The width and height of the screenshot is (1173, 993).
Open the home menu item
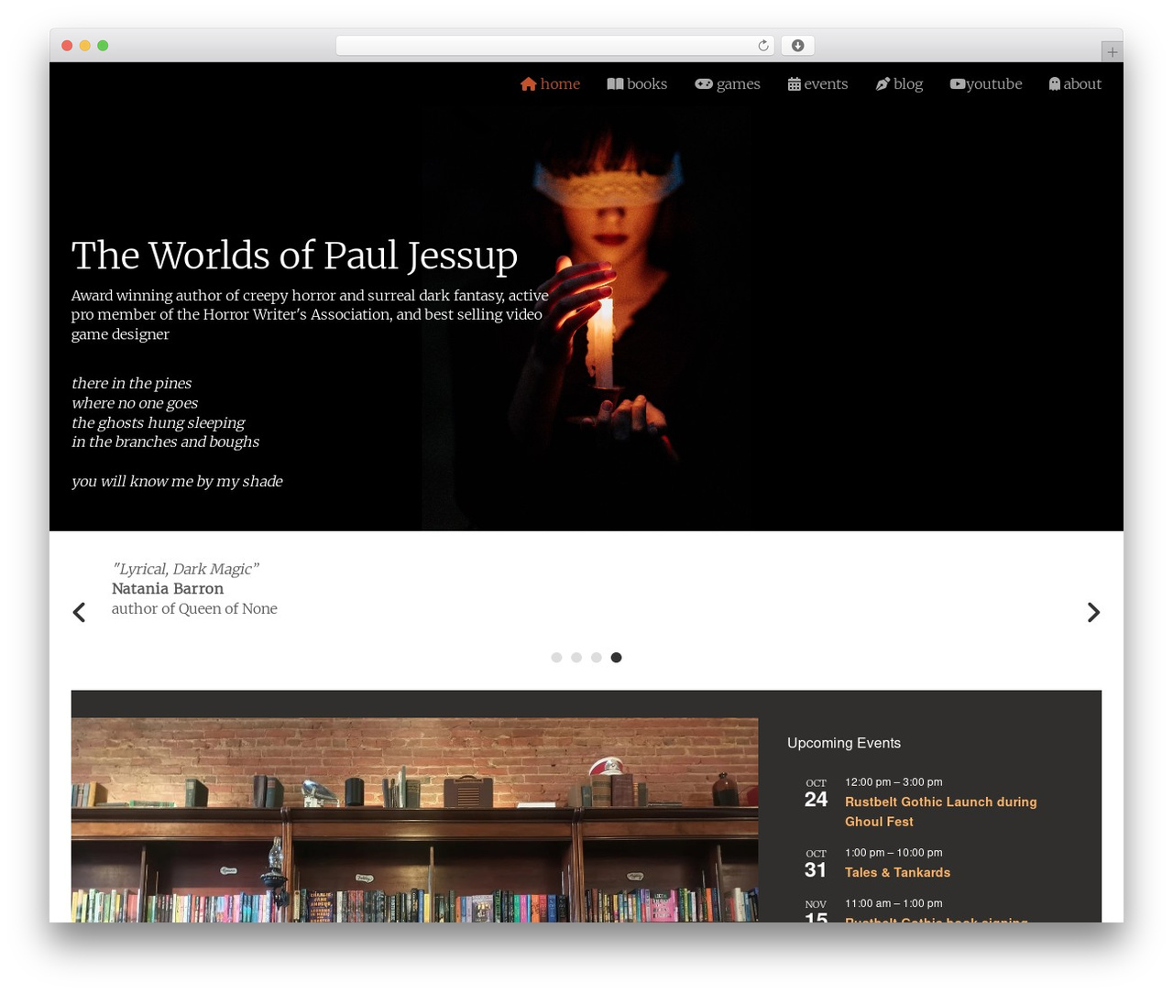click(x=551, y=84)
